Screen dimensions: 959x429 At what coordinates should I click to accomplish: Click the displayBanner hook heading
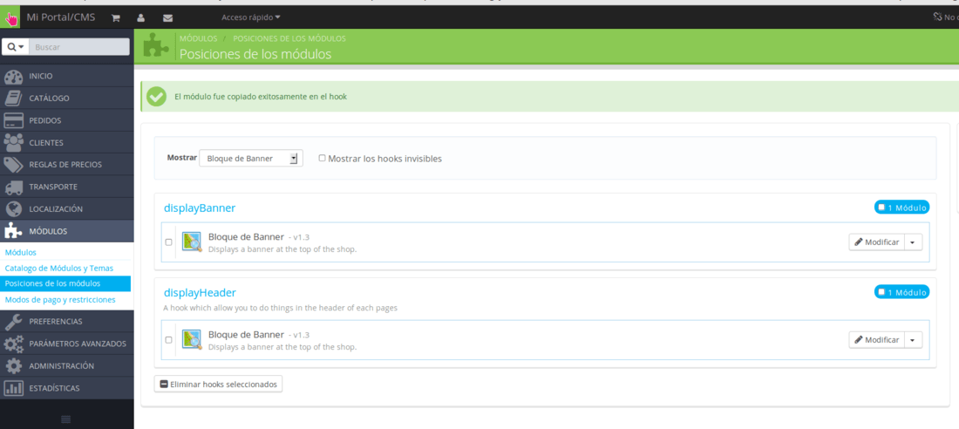tap(200, 208)
